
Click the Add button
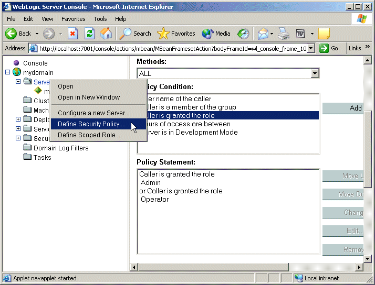click(x=343, y=108)
